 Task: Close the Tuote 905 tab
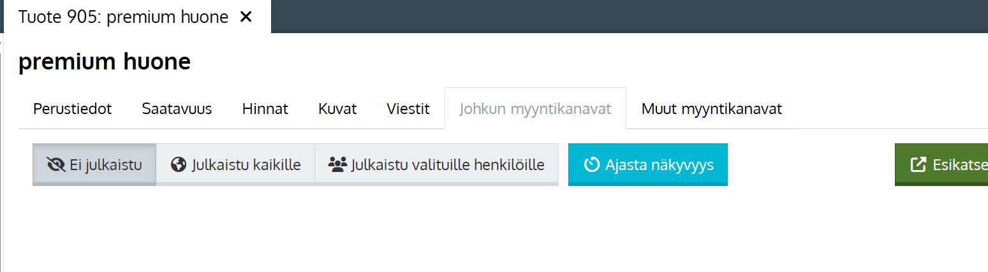tap(246, 17)
